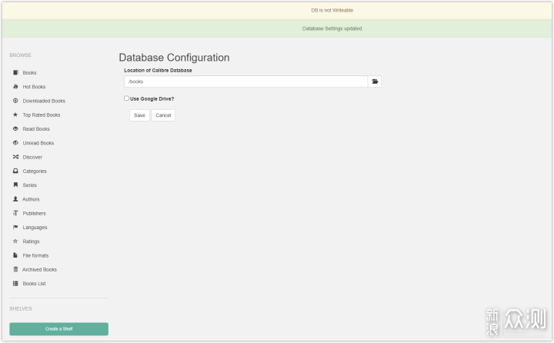Click the Discover shuffle icon

(x=15, y=157)
